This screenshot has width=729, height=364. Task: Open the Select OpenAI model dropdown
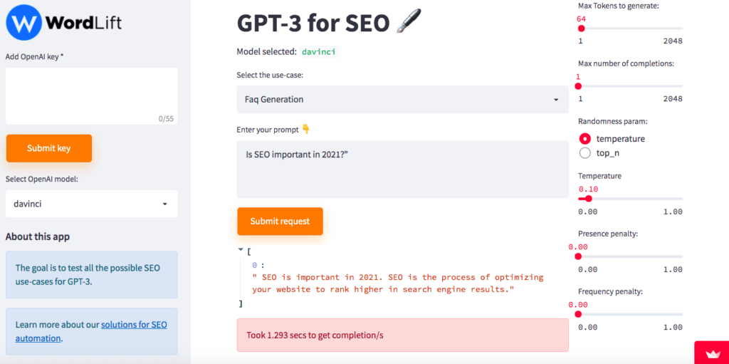click(92, 204)
